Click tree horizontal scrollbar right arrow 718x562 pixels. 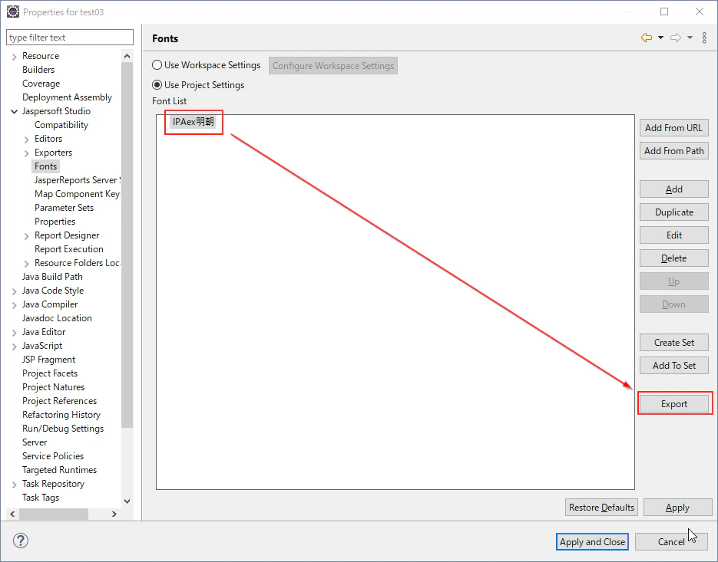coord(114,514)
